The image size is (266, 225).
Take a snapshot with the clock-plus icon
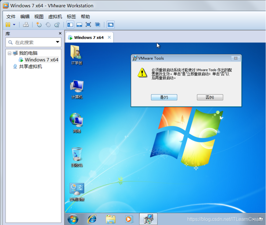click(x=39, y=25)
